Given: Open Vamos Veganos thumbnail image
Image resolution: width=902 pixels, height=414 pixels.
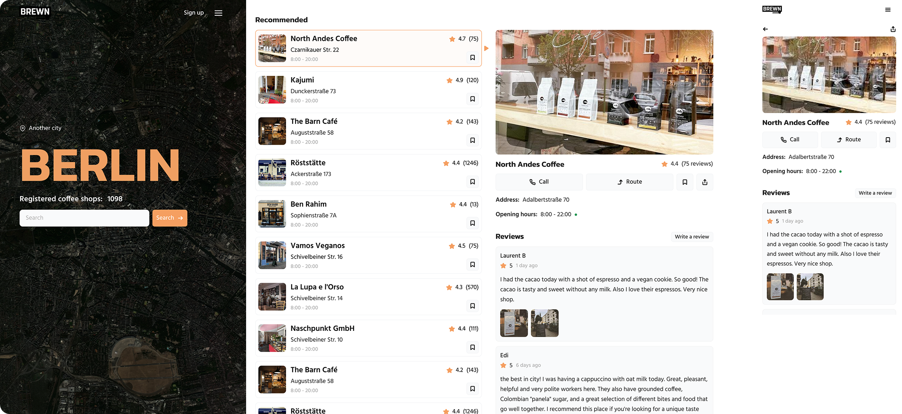Looking at the screenshot, I should tap(272, 255).
